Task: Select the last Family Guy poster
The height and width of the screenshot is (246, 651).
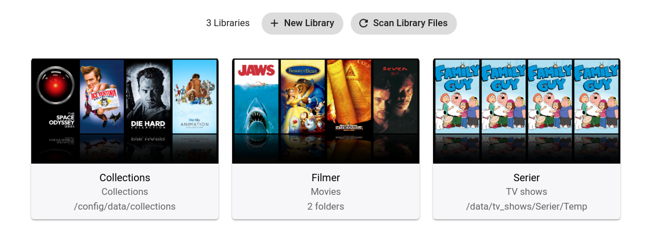Action: point(597,97)
